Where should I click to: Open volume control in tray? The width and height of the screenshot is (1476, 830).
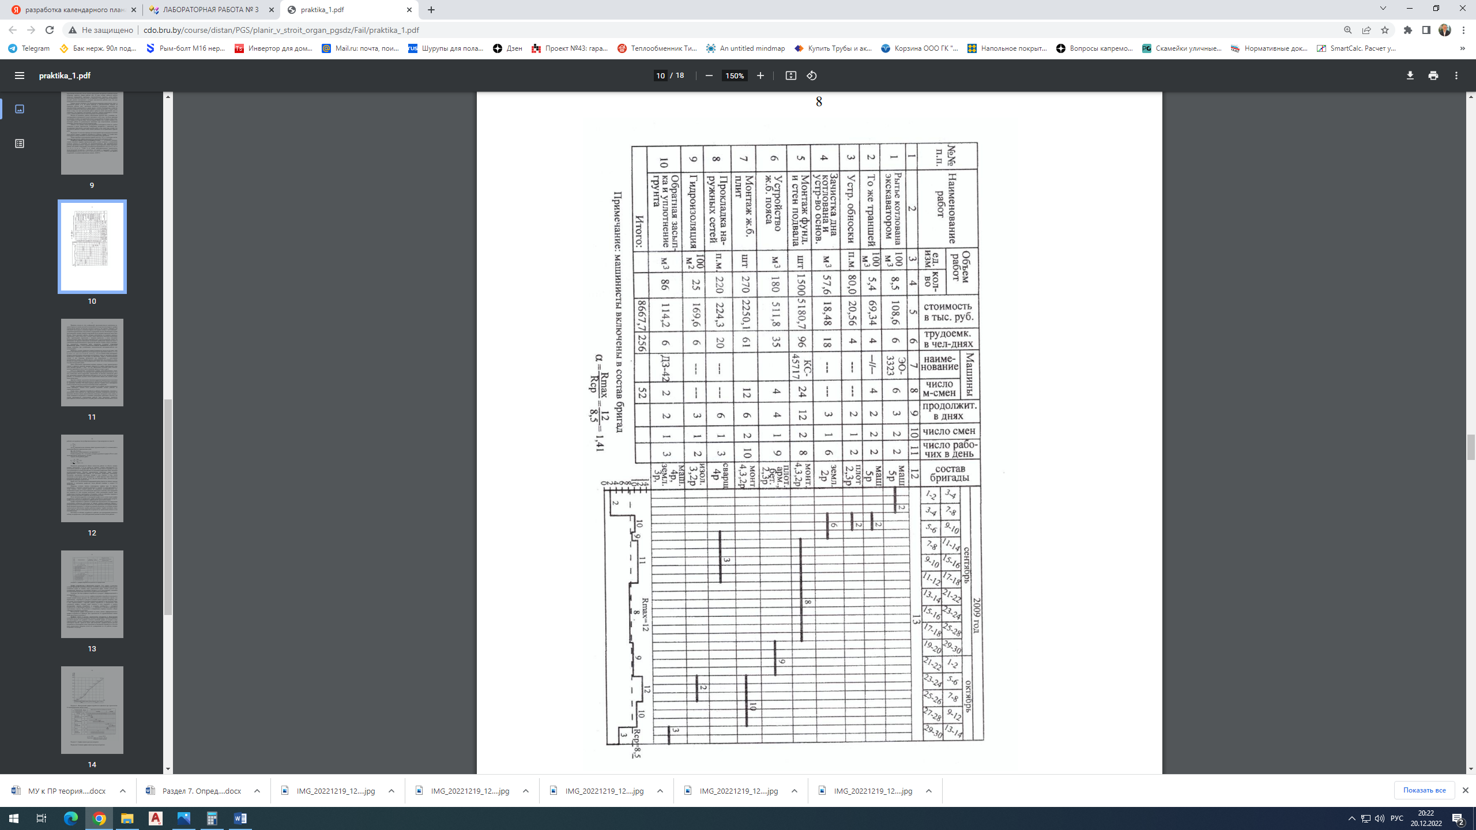point(1380,818)
